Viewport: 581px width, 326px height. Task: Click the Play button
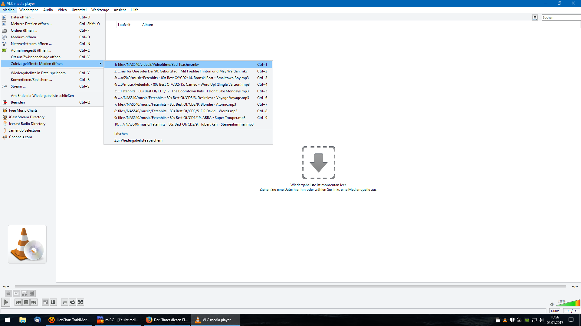click(6, 302)
